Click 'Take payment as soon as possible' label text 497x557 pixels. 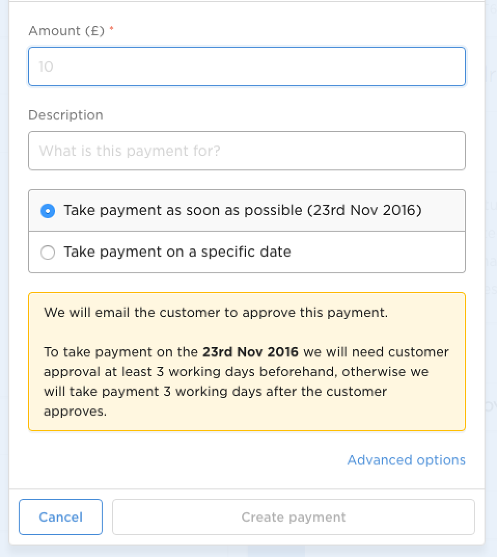click(183, 210)
